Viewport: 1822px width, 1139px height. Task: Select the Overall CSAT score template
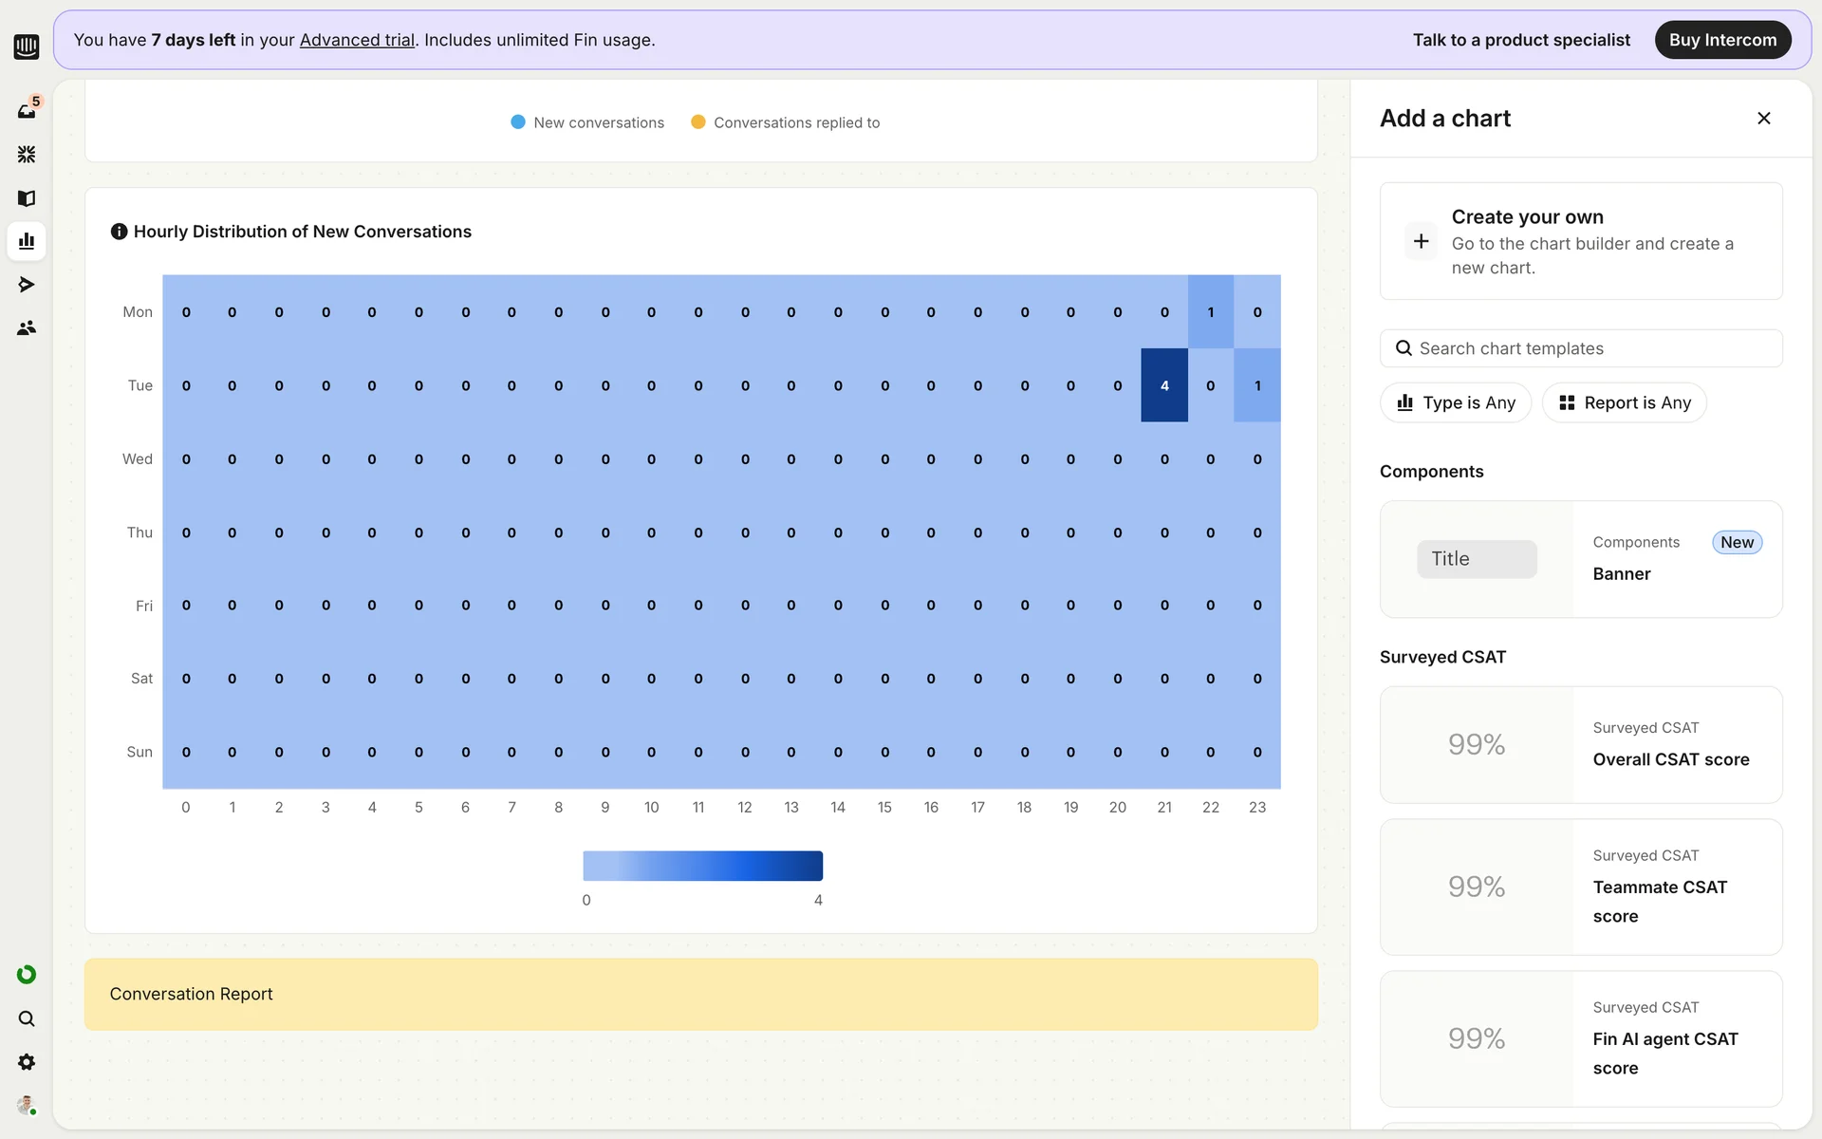click(1581, 745)
